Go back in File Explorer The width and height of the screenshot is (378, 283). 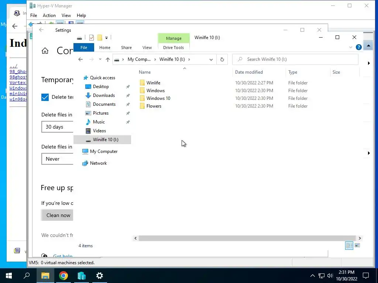click(x=80, y=59)
